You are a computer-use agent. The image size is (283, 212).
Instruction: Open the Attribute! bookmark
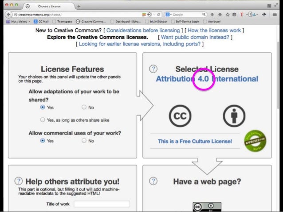click(212, 21)
